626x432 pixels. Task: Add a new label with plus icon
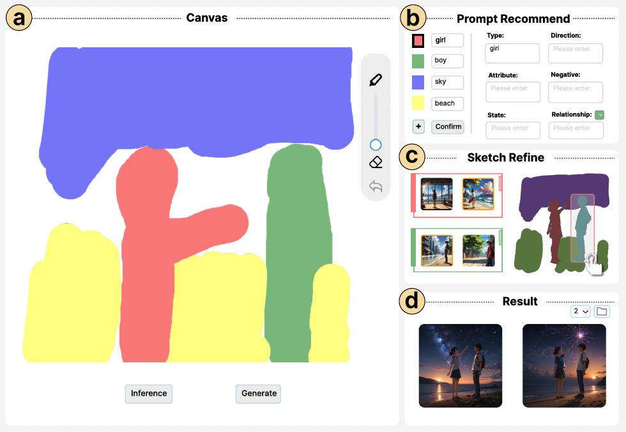tap(418, 127)
